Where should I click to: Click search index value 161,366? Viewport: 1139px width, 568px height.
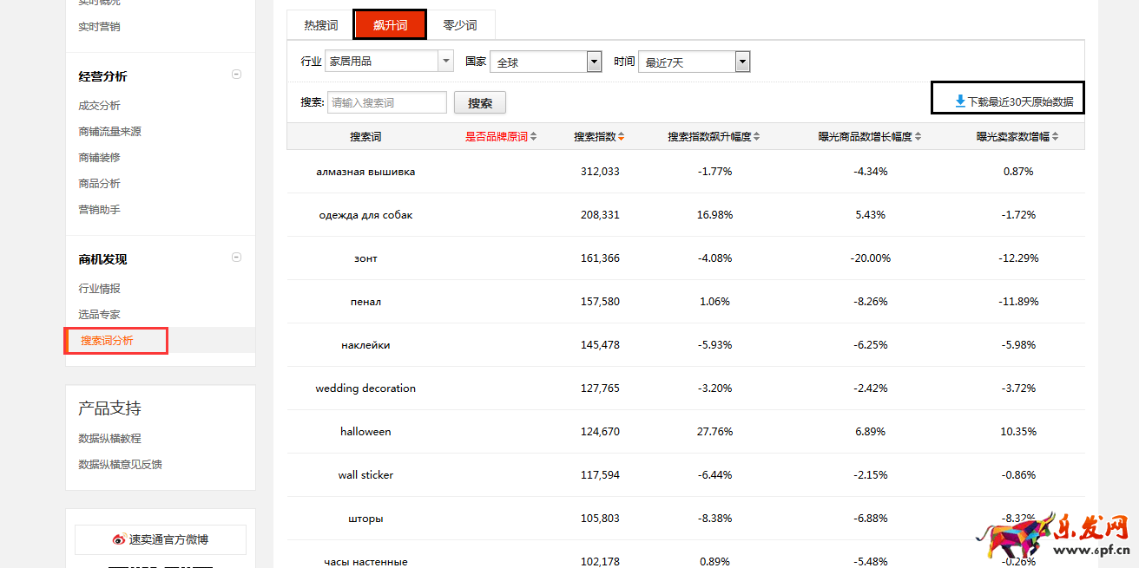pos(600,258)
